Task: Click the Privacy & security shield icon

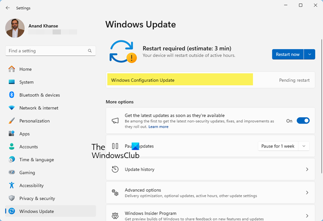Action: [x=12, y=198]
